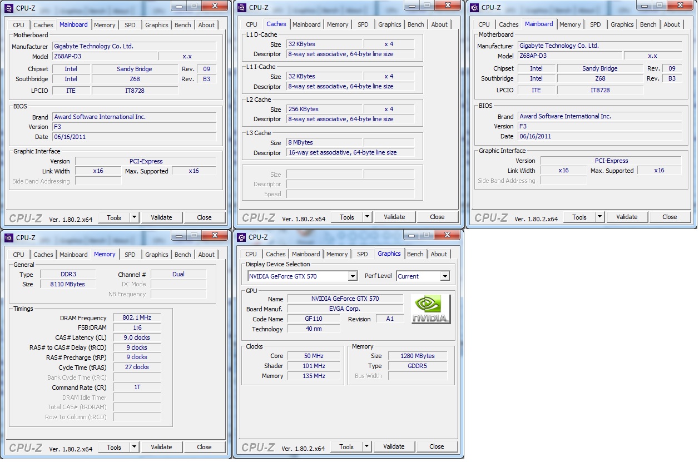
Task: Open the About tab in the left Mainboard window
Action: click(x=206, y=25)
